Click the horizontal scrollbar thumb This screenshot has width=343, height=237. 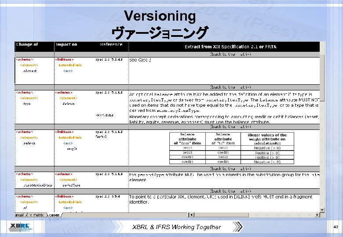click(221, 215)
